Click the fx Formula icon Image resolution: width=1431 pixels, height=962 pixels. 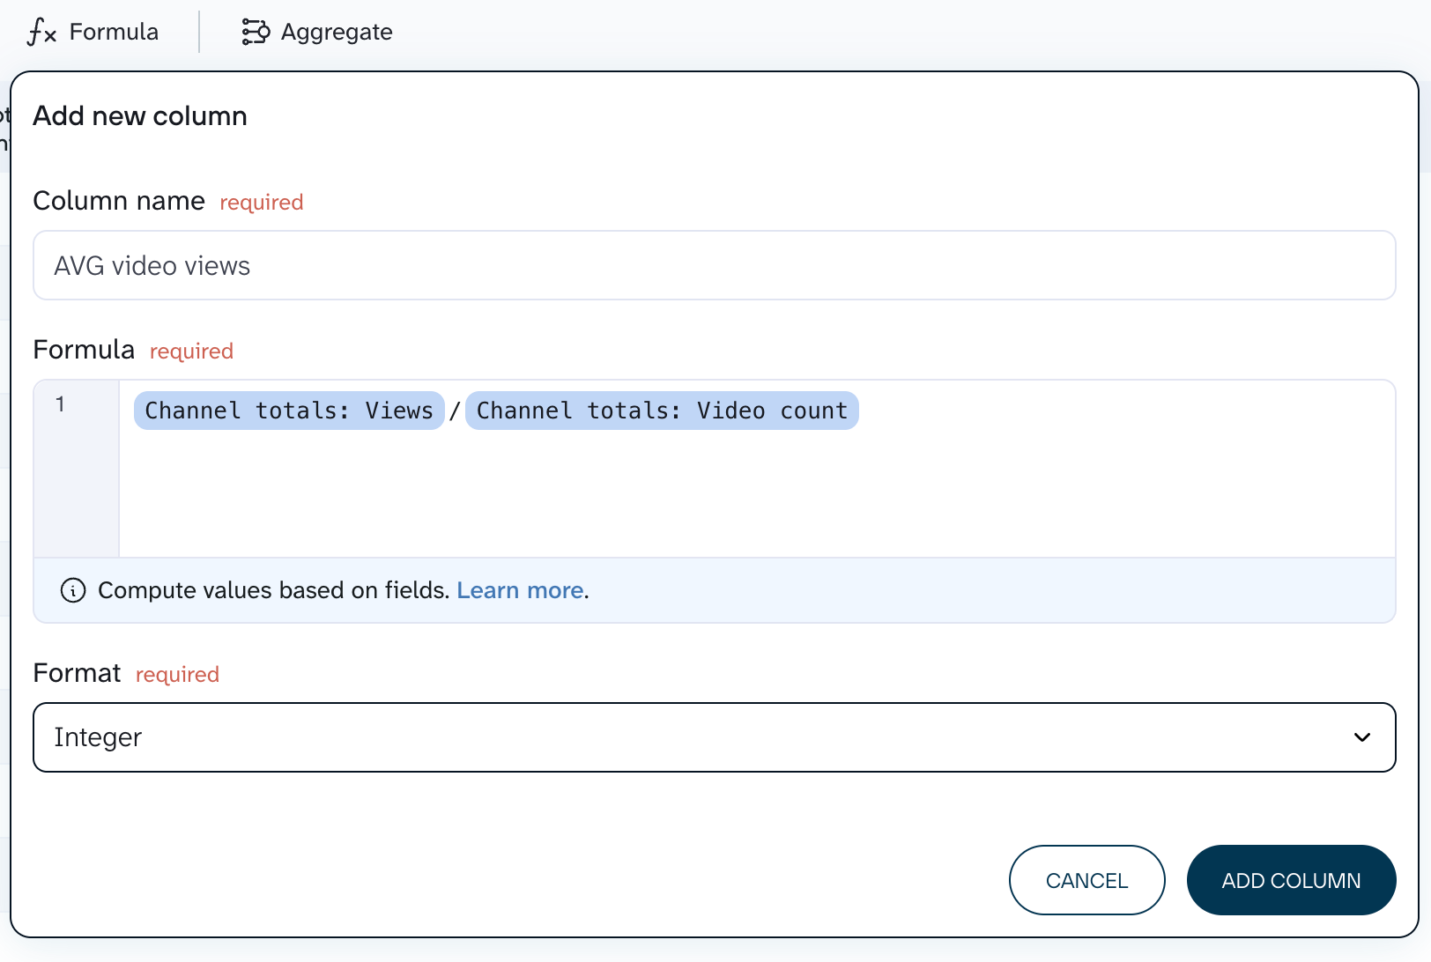[x=41, y=33]
